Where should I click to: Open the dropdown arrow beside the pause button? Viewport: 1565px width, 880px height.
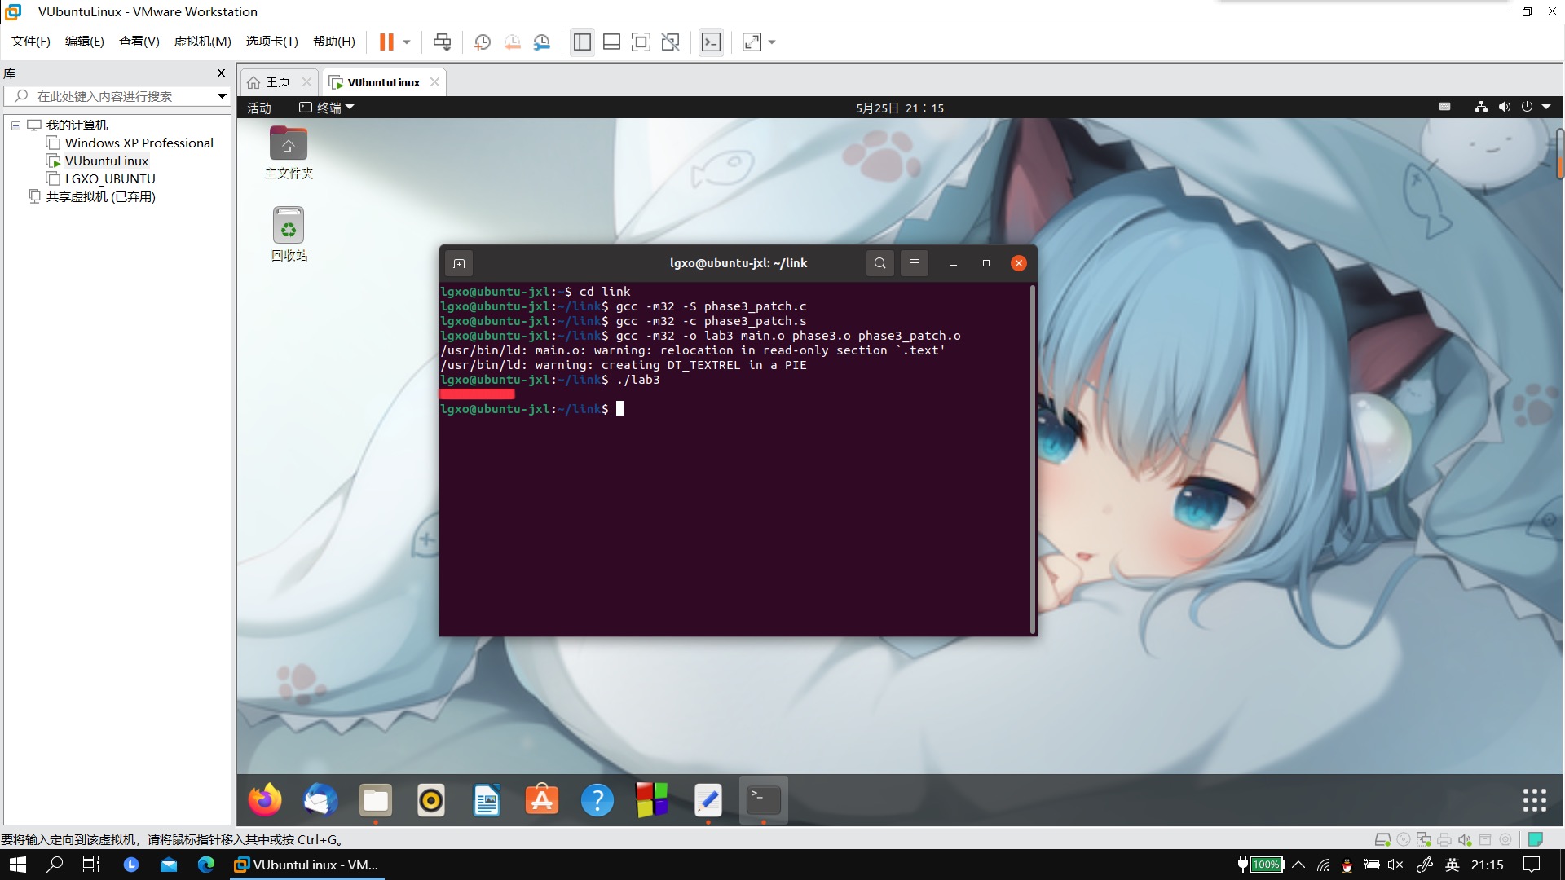(x=407, y=42)
